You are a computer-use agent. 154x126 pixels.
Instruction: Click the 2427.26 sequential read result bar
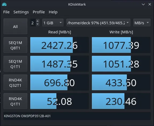click(59, 45)
